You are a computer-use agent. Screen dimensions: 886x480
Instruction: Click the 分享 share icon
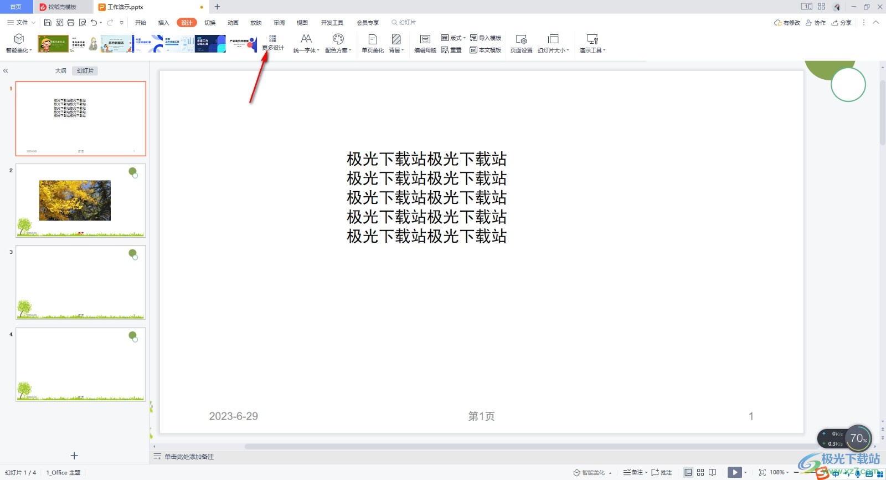(842, 23)
